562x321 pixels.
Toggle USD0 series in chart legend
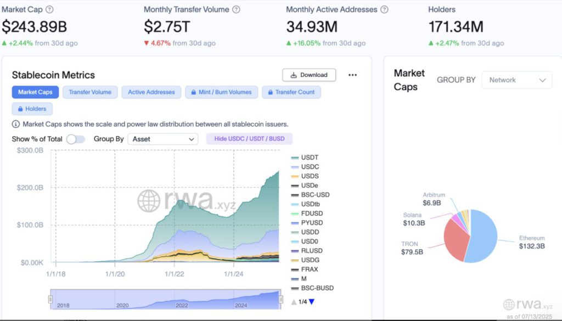click(x=305, y=241)
